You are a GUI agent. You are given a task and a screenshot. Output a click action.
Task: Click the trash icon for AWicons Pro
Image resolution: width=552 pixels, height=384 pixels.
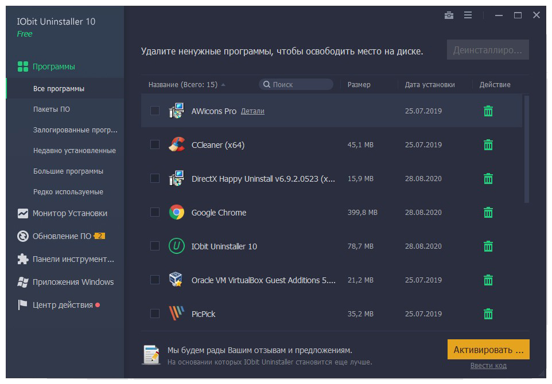click(x=488, y=111)
